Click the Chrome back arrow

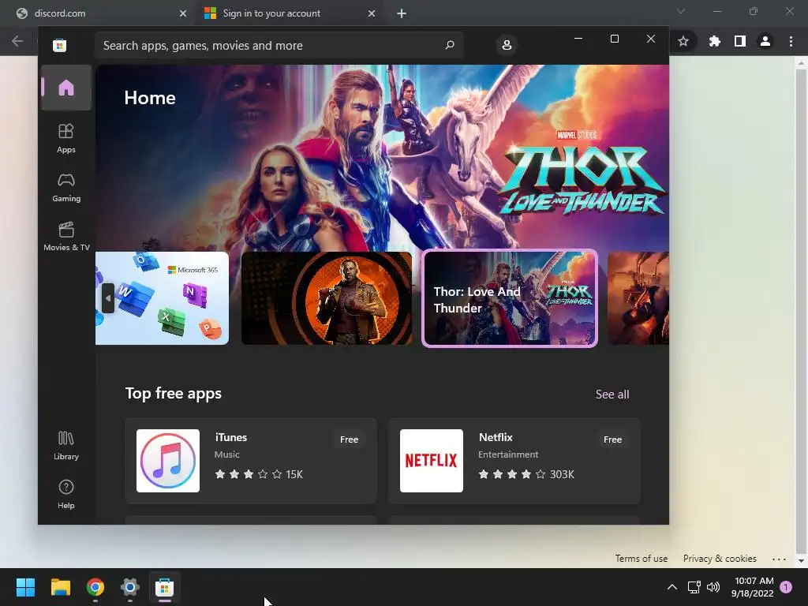pyautogui.click(x=17, y=41)
